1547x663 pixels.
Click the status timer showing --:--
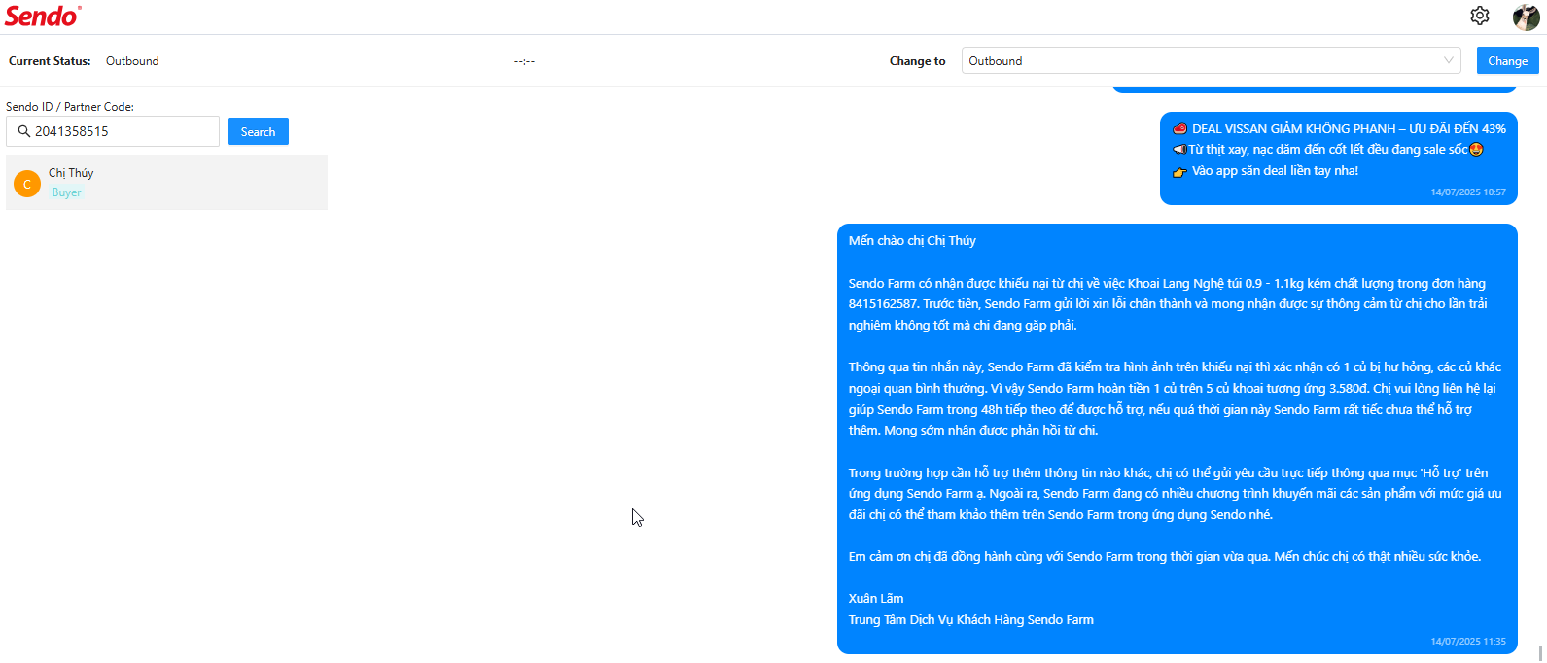[524, 61]
